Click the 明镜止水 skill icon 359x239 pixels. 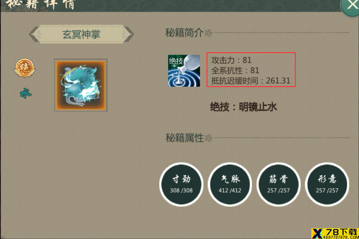(184, 71)
